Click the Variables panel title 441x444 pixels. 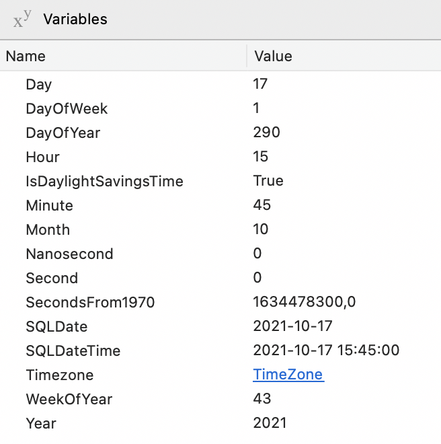[x=75, y=20]
